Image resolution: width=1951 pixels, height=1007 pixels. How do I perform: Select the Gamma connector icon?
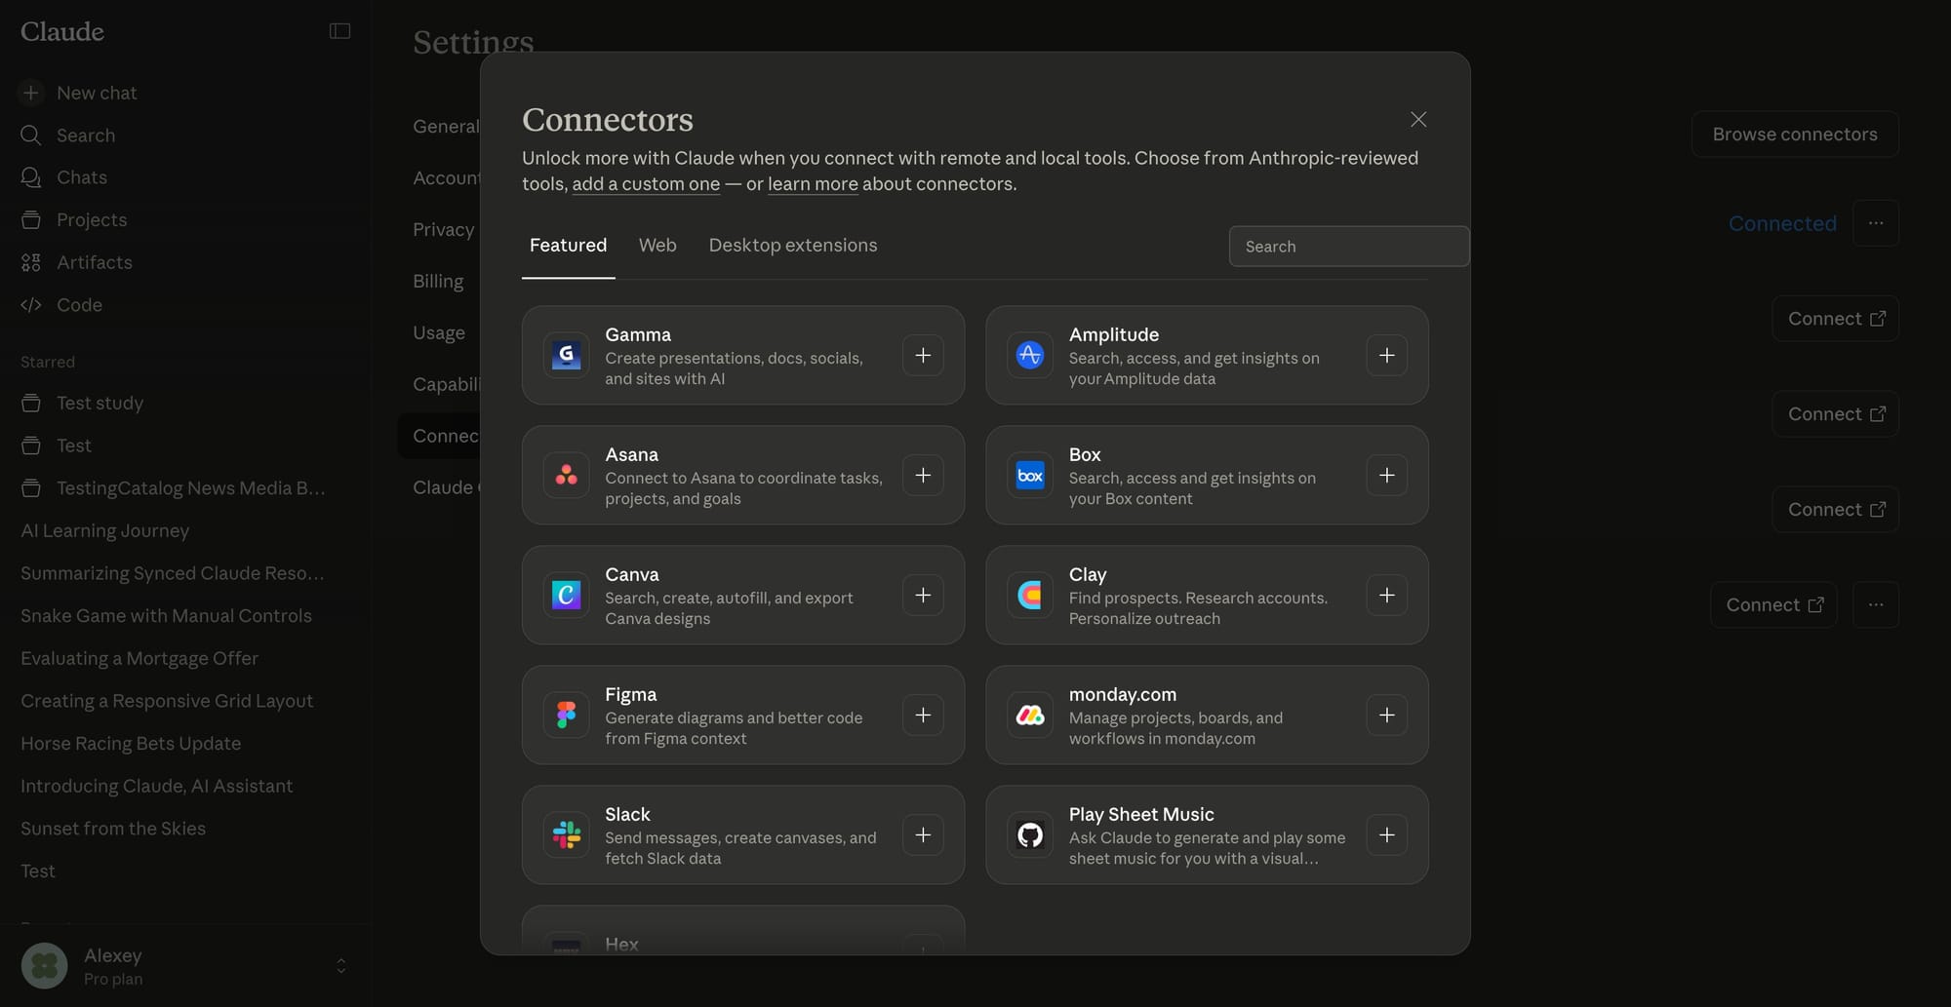pos(566,355)
